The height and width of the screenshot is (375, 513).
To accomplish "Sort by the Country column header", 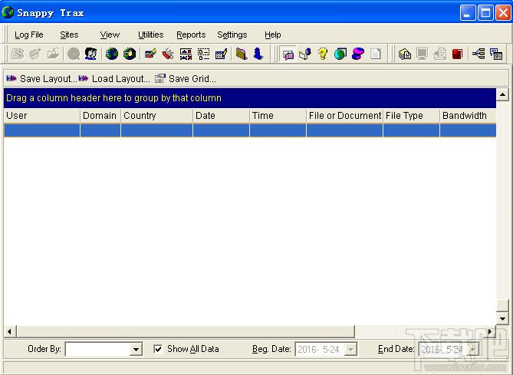I will tap(156, 116).
